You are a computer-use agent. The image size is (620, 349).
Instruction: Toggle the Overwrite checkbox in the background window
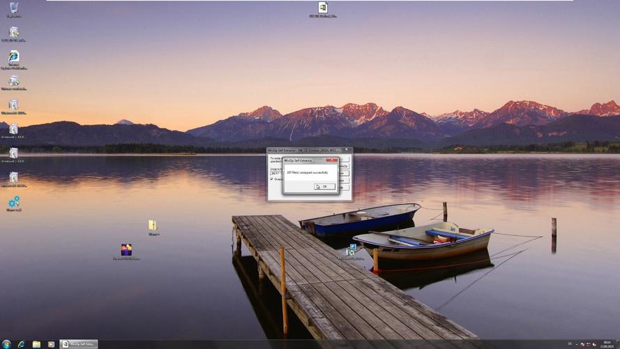pos(272,179)
